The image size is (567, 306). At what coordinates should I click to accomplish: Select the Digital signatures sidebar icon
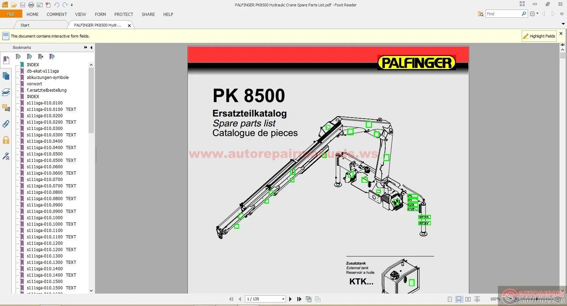click(x=6, y=156)
